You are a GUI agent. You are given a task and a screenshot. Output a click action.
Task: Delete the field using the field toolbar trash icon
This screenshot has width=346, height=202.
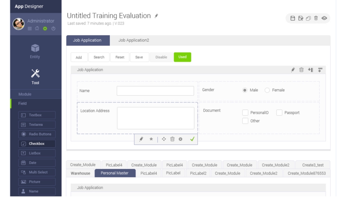[172, 139]
